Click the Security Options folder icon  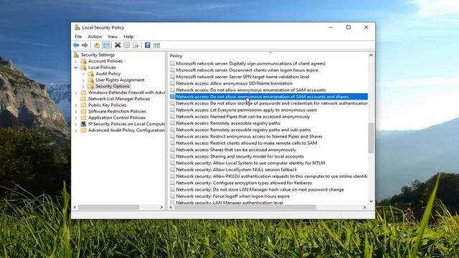click(x=91, y=86)
